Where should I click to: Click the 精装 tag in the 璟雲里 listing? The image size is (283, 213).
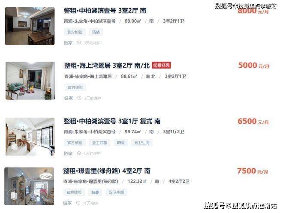95,192
